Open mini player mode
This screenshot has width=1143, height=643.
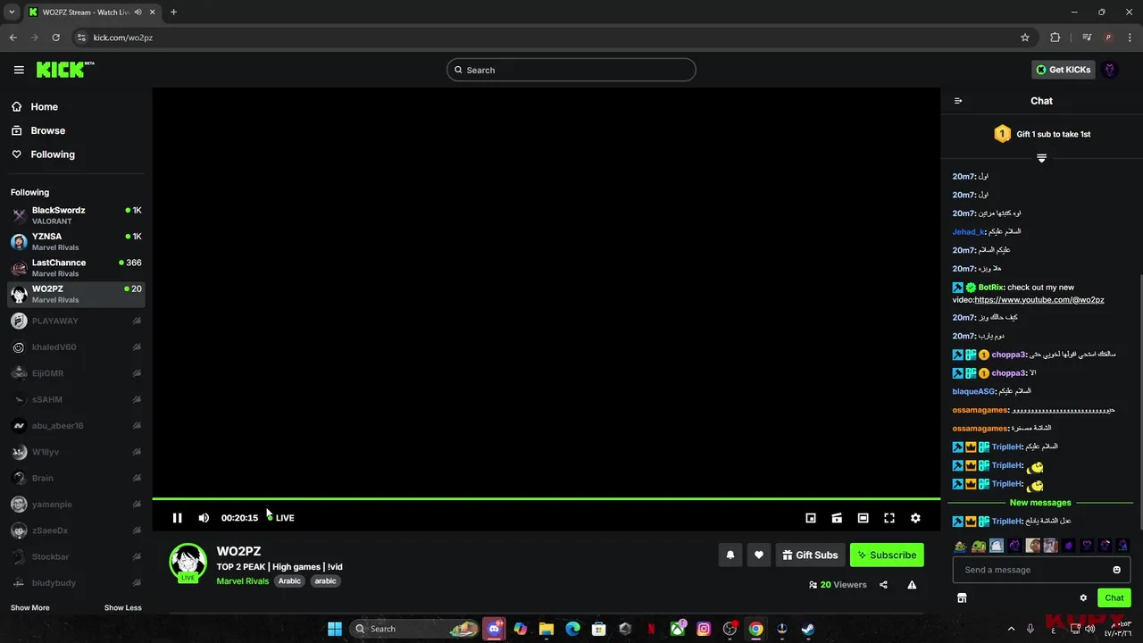[811, 518]
